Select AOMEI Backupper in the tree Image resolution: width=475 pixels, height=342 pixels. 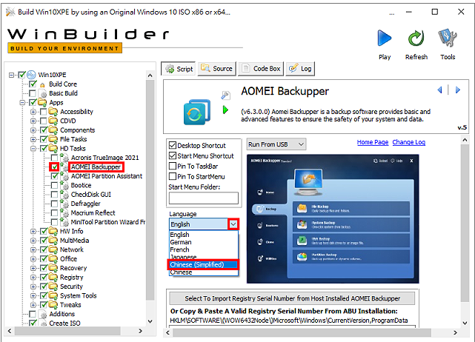[96, 167]
